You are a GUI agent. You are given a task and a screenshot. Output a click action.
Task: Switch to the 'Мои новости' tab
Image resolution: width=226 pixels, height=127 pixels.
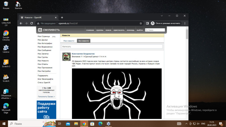(x=69, y=41)
